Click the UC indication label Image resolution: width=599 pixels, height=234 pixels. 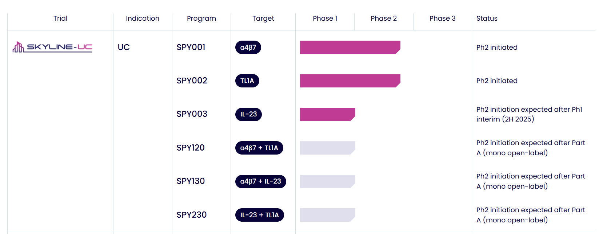(x=124, y=48)
